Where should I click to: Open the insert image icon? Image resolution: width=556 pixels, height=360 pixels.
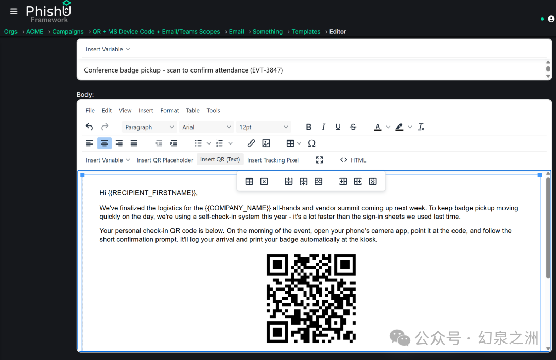(x=266, y=143)
